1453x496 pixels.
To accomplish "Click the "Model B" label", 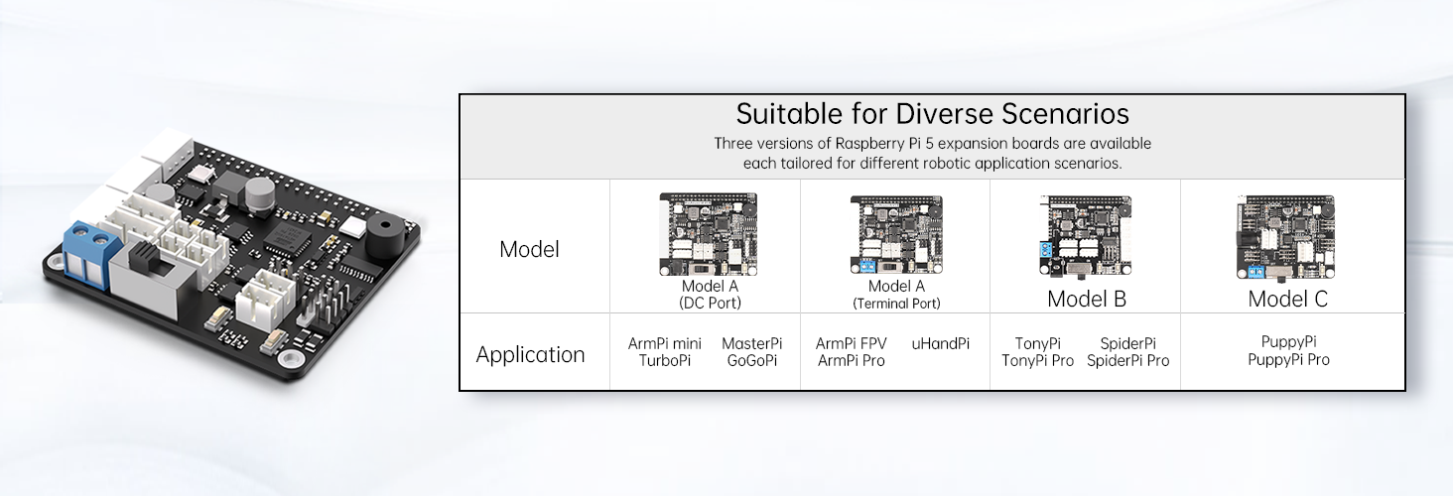I will coord(1087,299).
